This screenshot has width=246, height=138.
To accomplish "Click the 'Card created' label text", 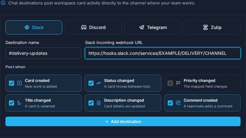I will coord(37,81).
